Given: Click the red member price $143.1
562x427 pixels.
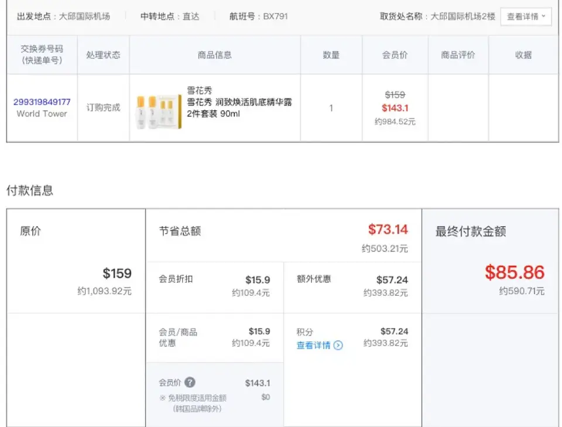Looking at the screenshot, I should (x=395, y=108).
